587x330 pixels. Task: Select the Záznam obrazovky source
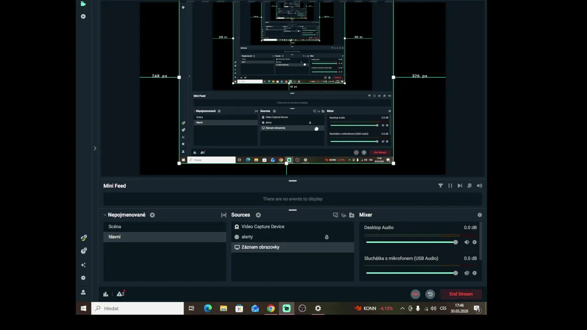coord(293,247)
